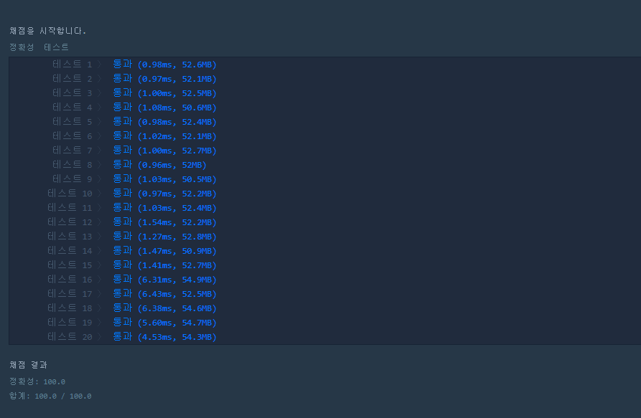Click the '테스트 15' label
Viewport: 641px width, 418px height.
[70, 265]
